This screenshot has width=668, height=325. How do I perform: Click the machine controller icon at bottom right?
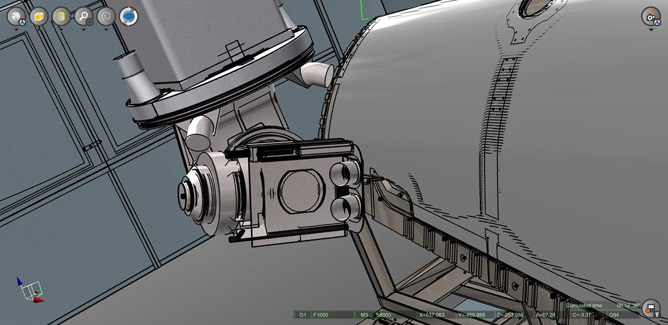point(650,309)
